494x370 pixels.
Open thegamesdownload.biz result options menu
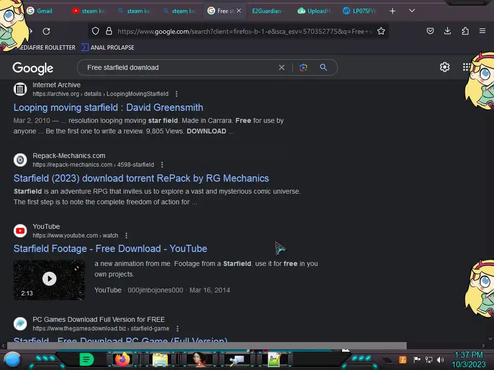pyautogui.click(x=178, y=329)
